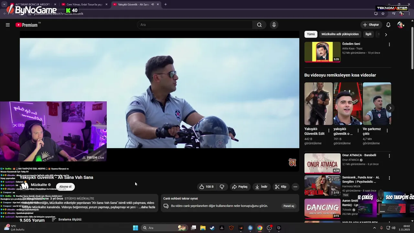
Task: Open the tab search dropdown arrow
Action: 4,5
